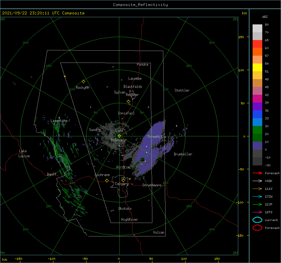Select the 65 dBZ red swatch
This screenshot has height=263, width=281.
click(257, 44)
